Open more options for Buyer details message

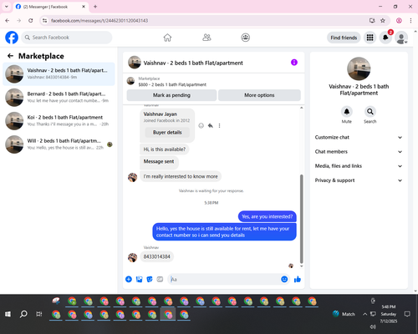pyautogui.click(x=219, y=125)
